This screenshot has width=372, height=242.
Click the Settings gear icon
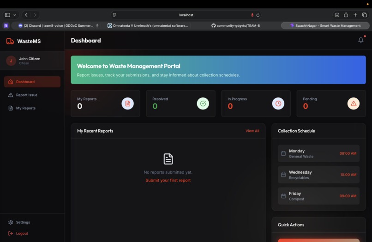click(11, 222)
